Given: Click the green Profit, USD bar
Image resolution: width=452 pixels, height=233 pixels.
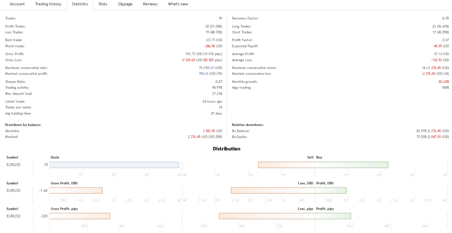Looking at the screenshot, I should 331,191.
